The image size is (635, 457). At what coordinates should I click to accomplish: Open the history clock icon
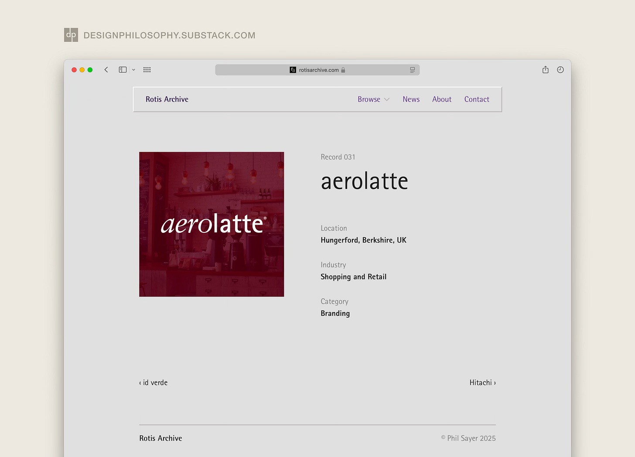click(x=560, y=70)
